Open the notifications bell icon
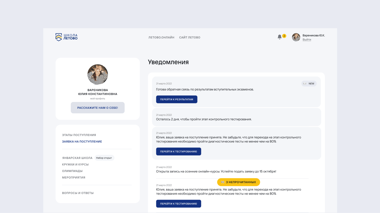Image resolution: width=380 pixels, height=213 pixels. 280,37
